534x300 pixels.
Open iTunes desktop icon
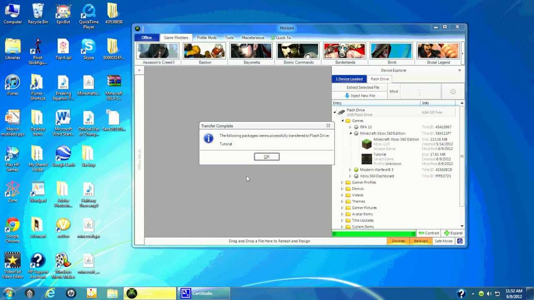[x=13, y=86]
